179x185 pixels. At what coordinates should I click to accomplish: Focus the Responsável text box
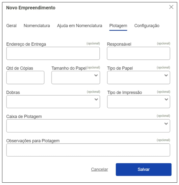[138, 53]
